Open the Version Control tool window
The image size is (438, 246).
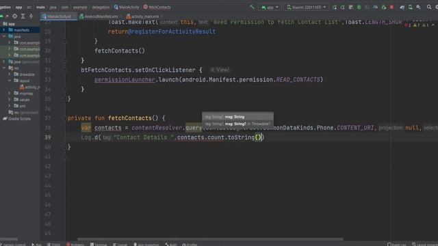point(13,245)
